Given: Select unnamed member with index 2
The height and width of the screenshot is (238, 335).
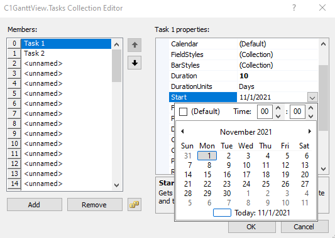Looking at the screenshot, I should point(66,63).
